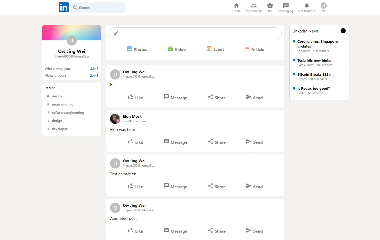This screenshot has width=380, height=240.
Task: Share the 'Elon was here' post
Action: pyautogui.click(x=217, y=142)
